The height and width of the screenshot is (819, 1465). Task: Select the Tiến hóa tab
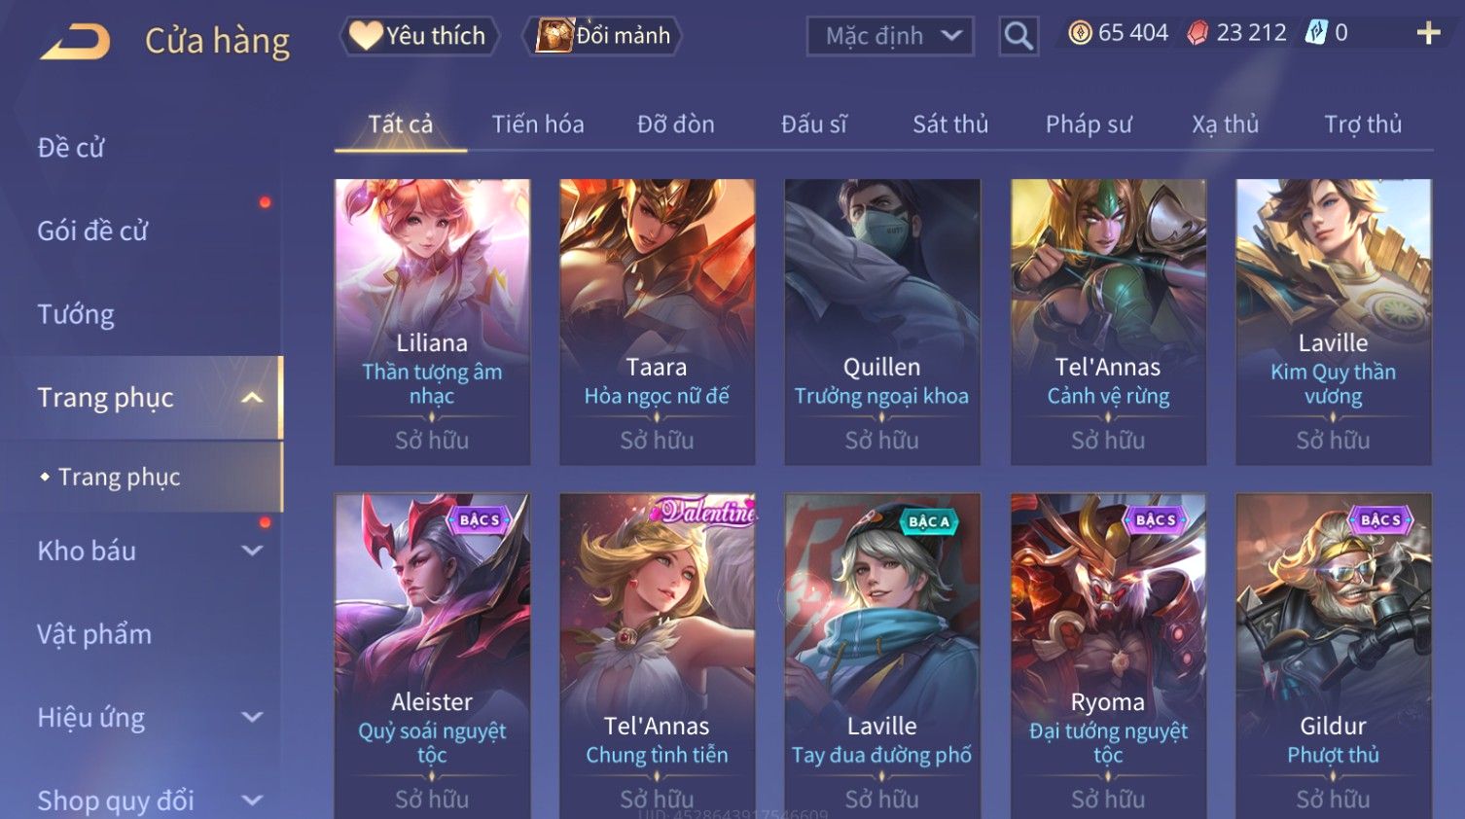pyautogui.click(x=538, y=125)
